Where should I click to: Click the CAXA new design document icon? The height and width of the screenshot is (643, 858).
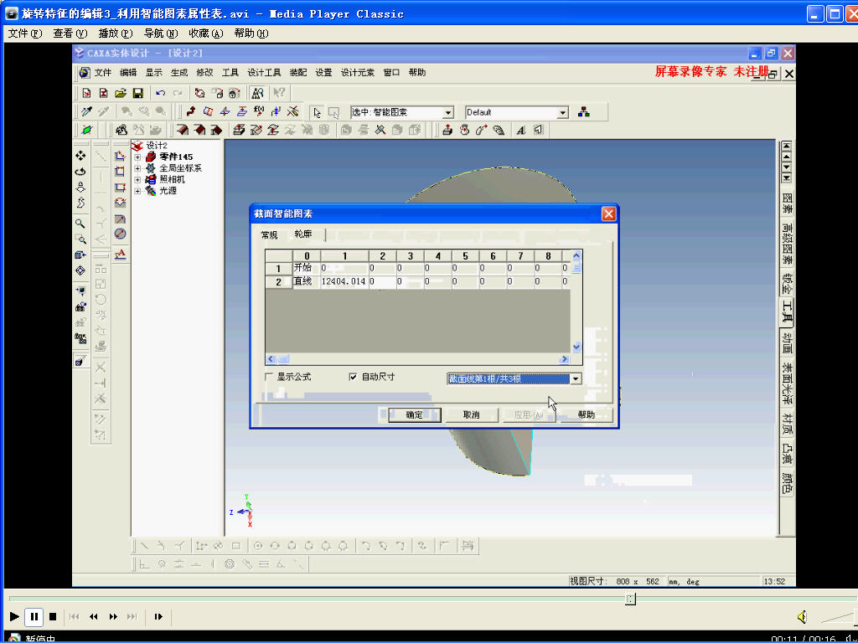point(86,92)
